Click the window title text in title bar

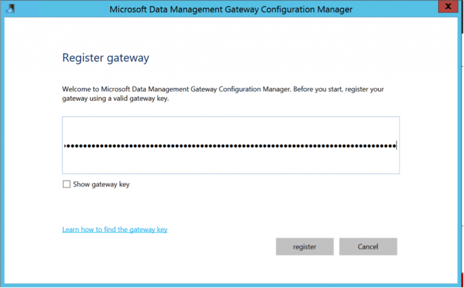pyautogui.click(x=231, y=9)
